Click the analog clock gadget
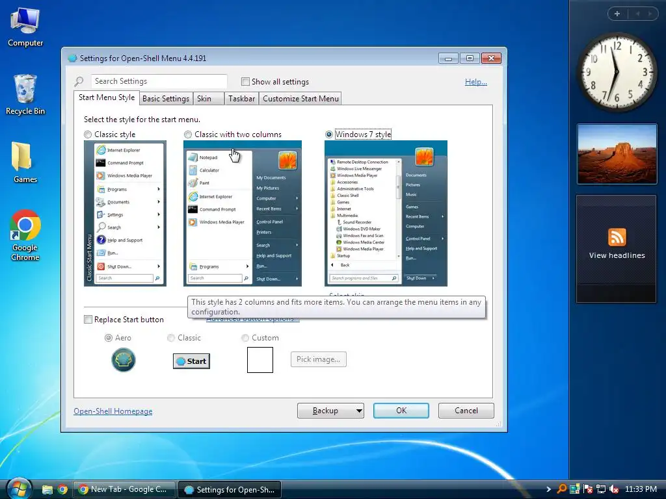 coord(617,72)
